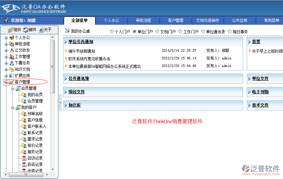Select the 单位通讯录 radio button
The image size is (283, 179).
[203, 32]
